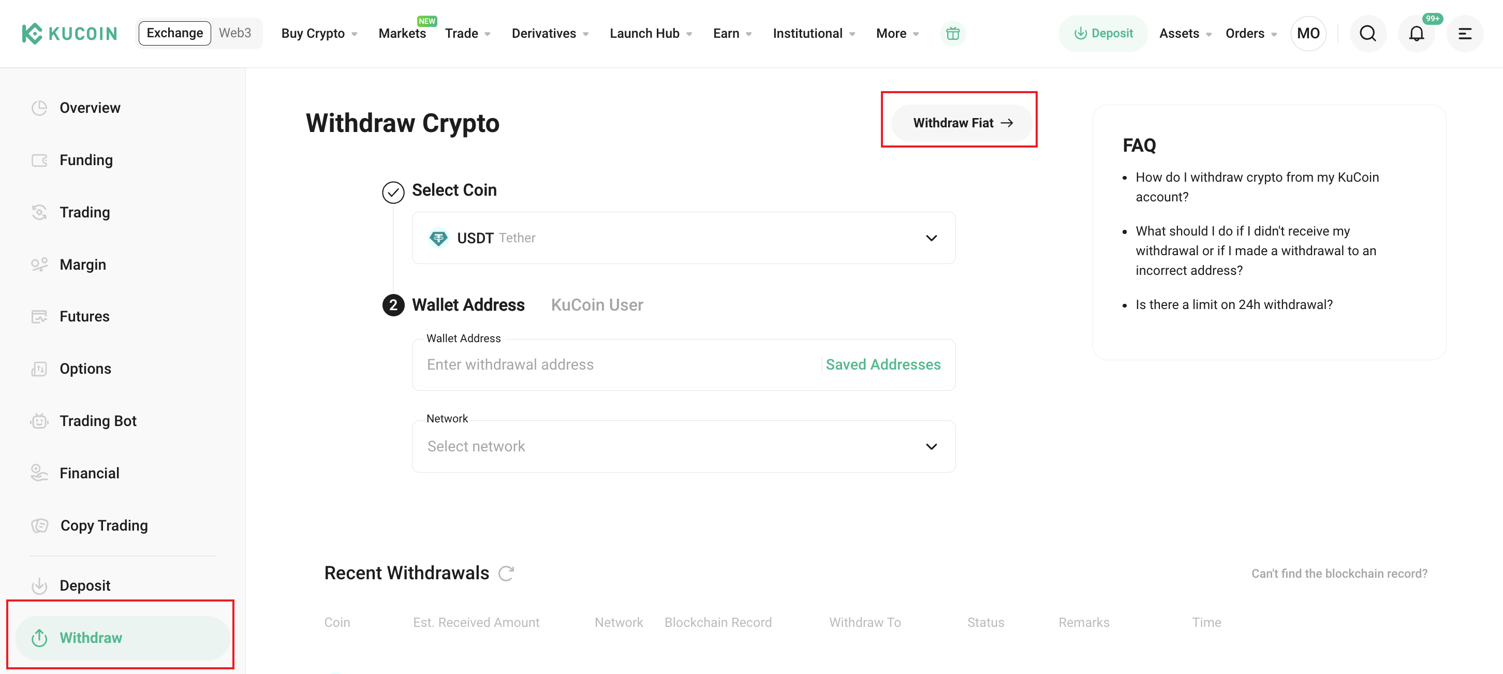Refresh the Recent Withdrawals list

point(506,573)
